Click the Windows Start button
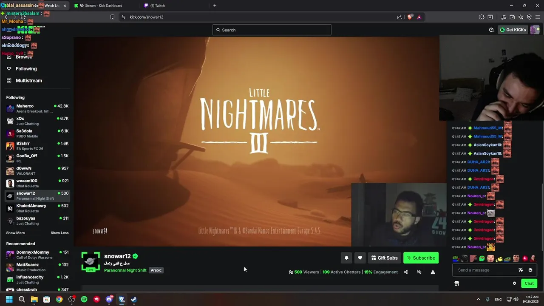This screenshot has height=306, width=544. [x=9, y=299]
